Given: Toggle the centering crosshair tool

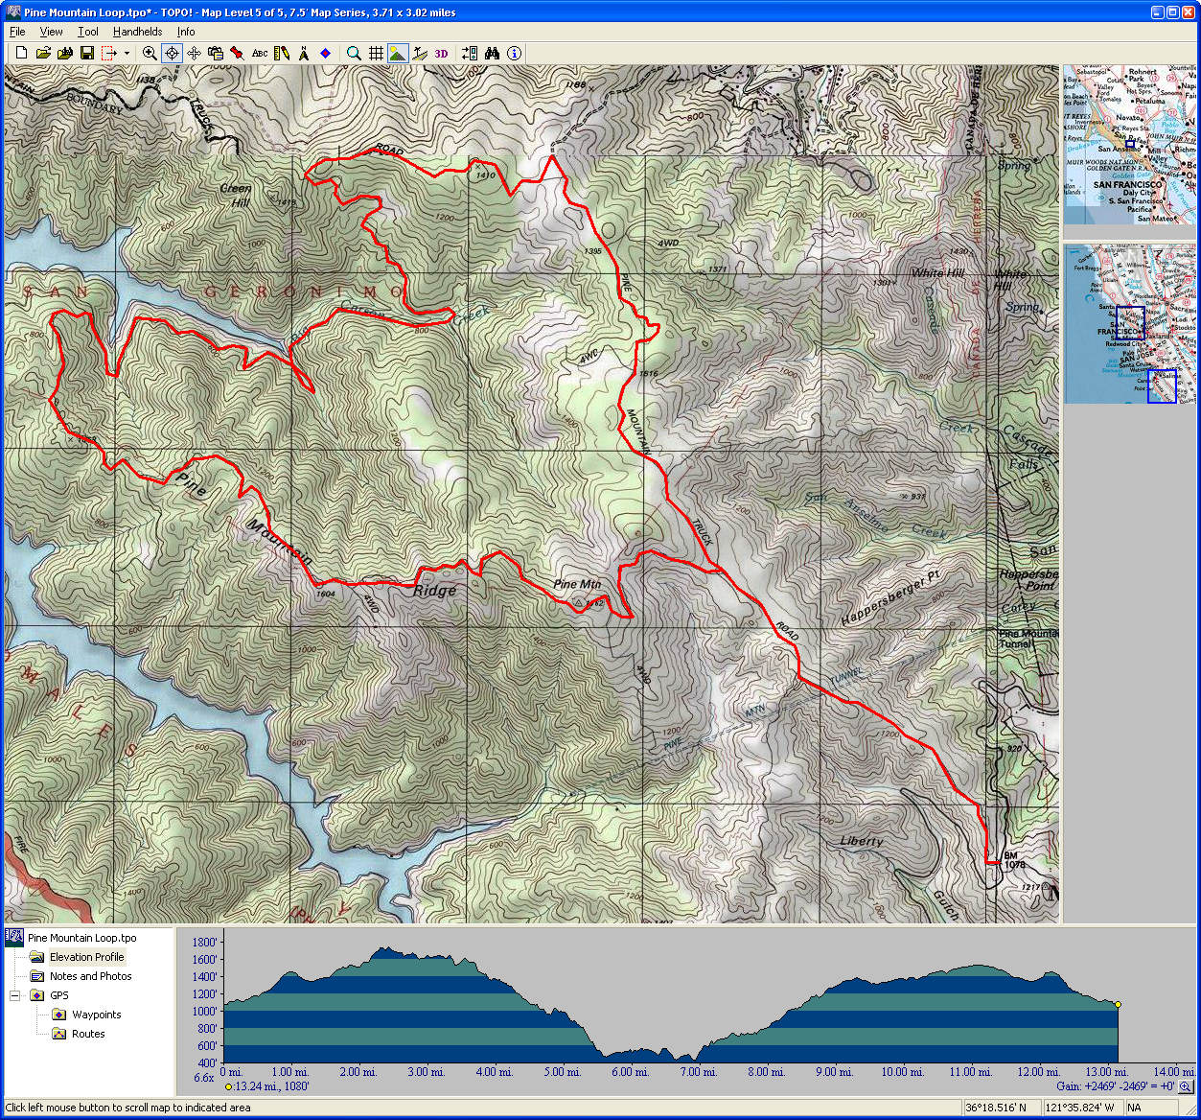Looking at the screenshot, I should tap(172, 54).
